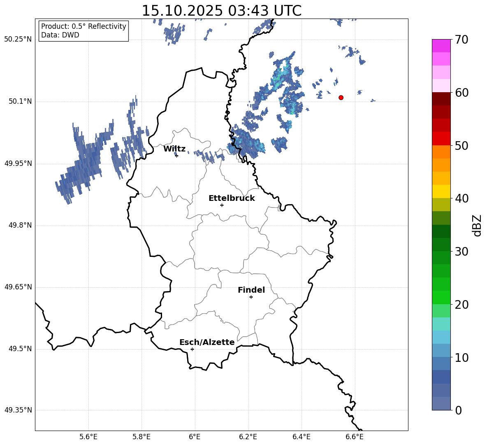This screenshot has height=445, width=487.
Task: Click the Ettelbruck station cross marker
Action: click(x=222, y=205)
